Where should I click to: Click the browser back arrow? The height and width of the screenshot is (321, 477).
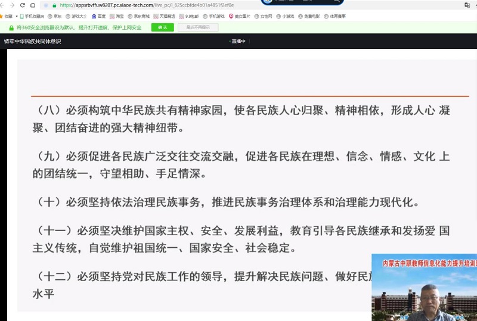pos(3,5)
